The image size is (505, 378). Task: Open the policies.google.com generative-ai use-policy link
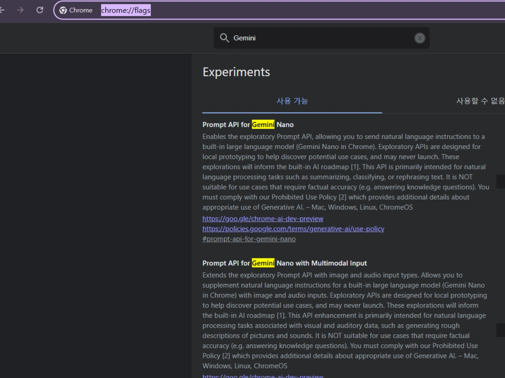click(x=293, y=229)
